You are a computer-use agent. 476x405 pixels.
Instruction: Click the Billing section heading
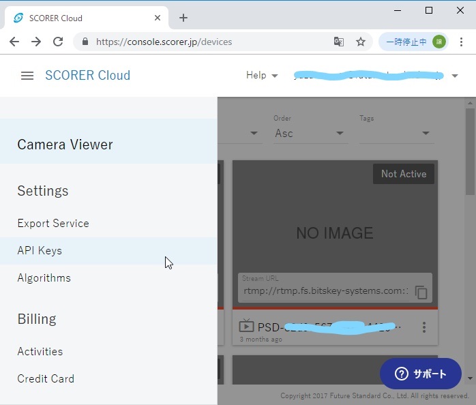(37, 319)
